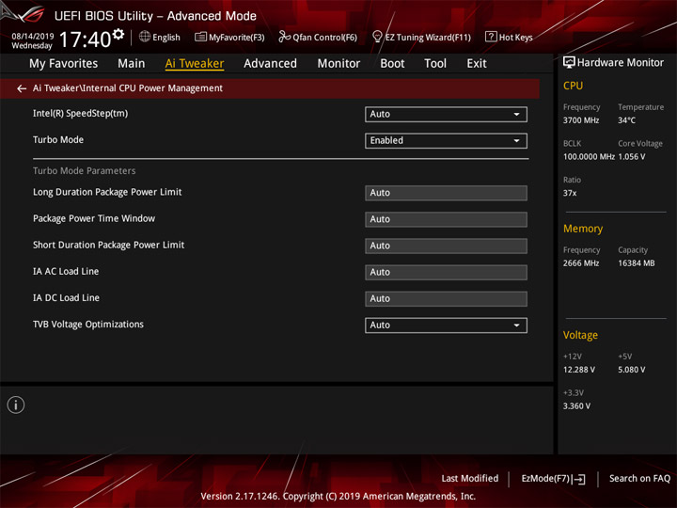
Task: Click IA DC Load Line field
Action: pos(446,299)
